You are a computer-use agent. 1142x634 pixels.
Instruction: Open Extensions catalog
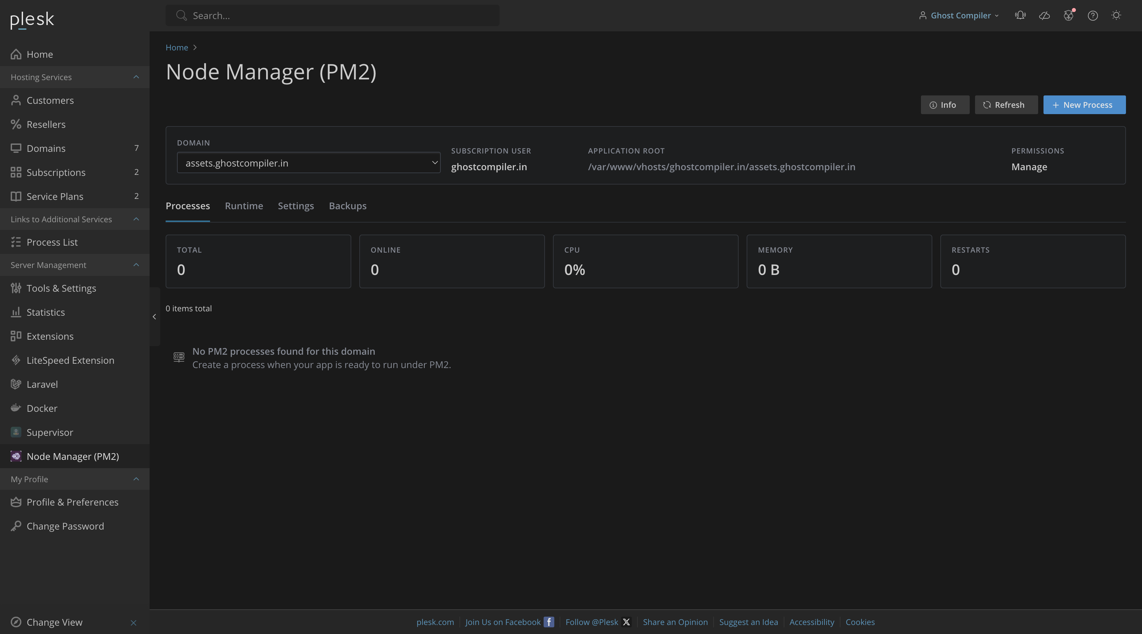click(74, 336)
